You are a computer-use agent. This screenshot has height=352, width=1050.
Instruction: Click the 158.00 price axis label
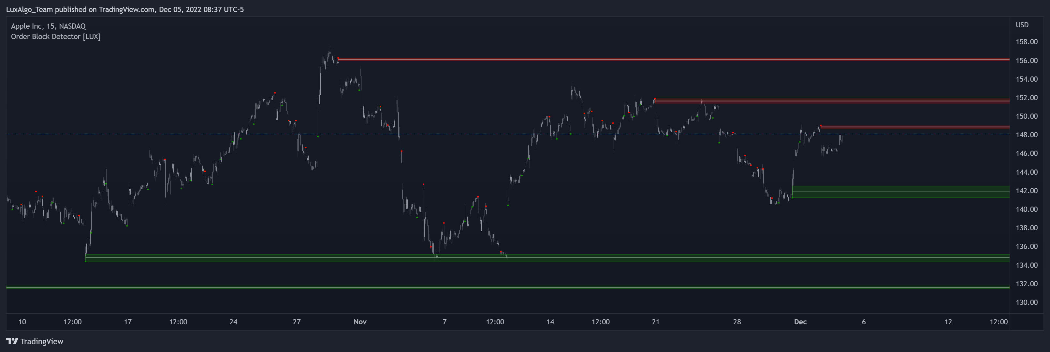(x=1026, y=42)
